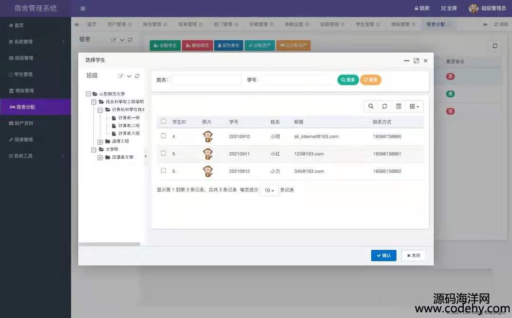Click the table search magnifier icon
Screen dimensions: 512x318
point(371,106)
